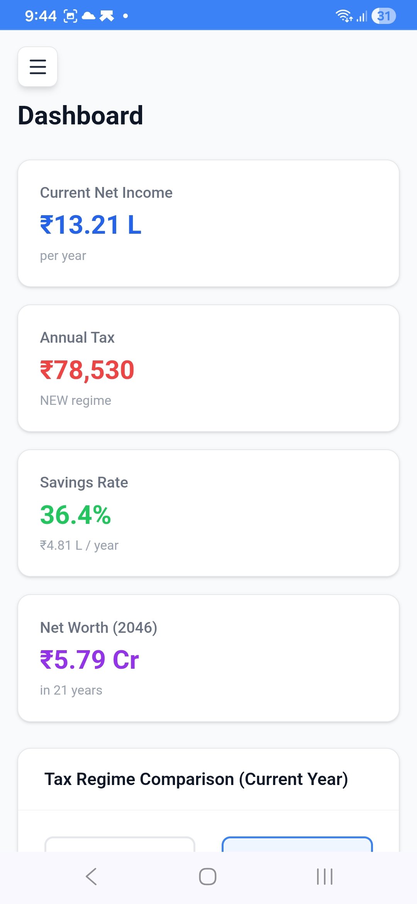Open the Current Net Income card
417x904 pixels.
(x=208, y=223)
